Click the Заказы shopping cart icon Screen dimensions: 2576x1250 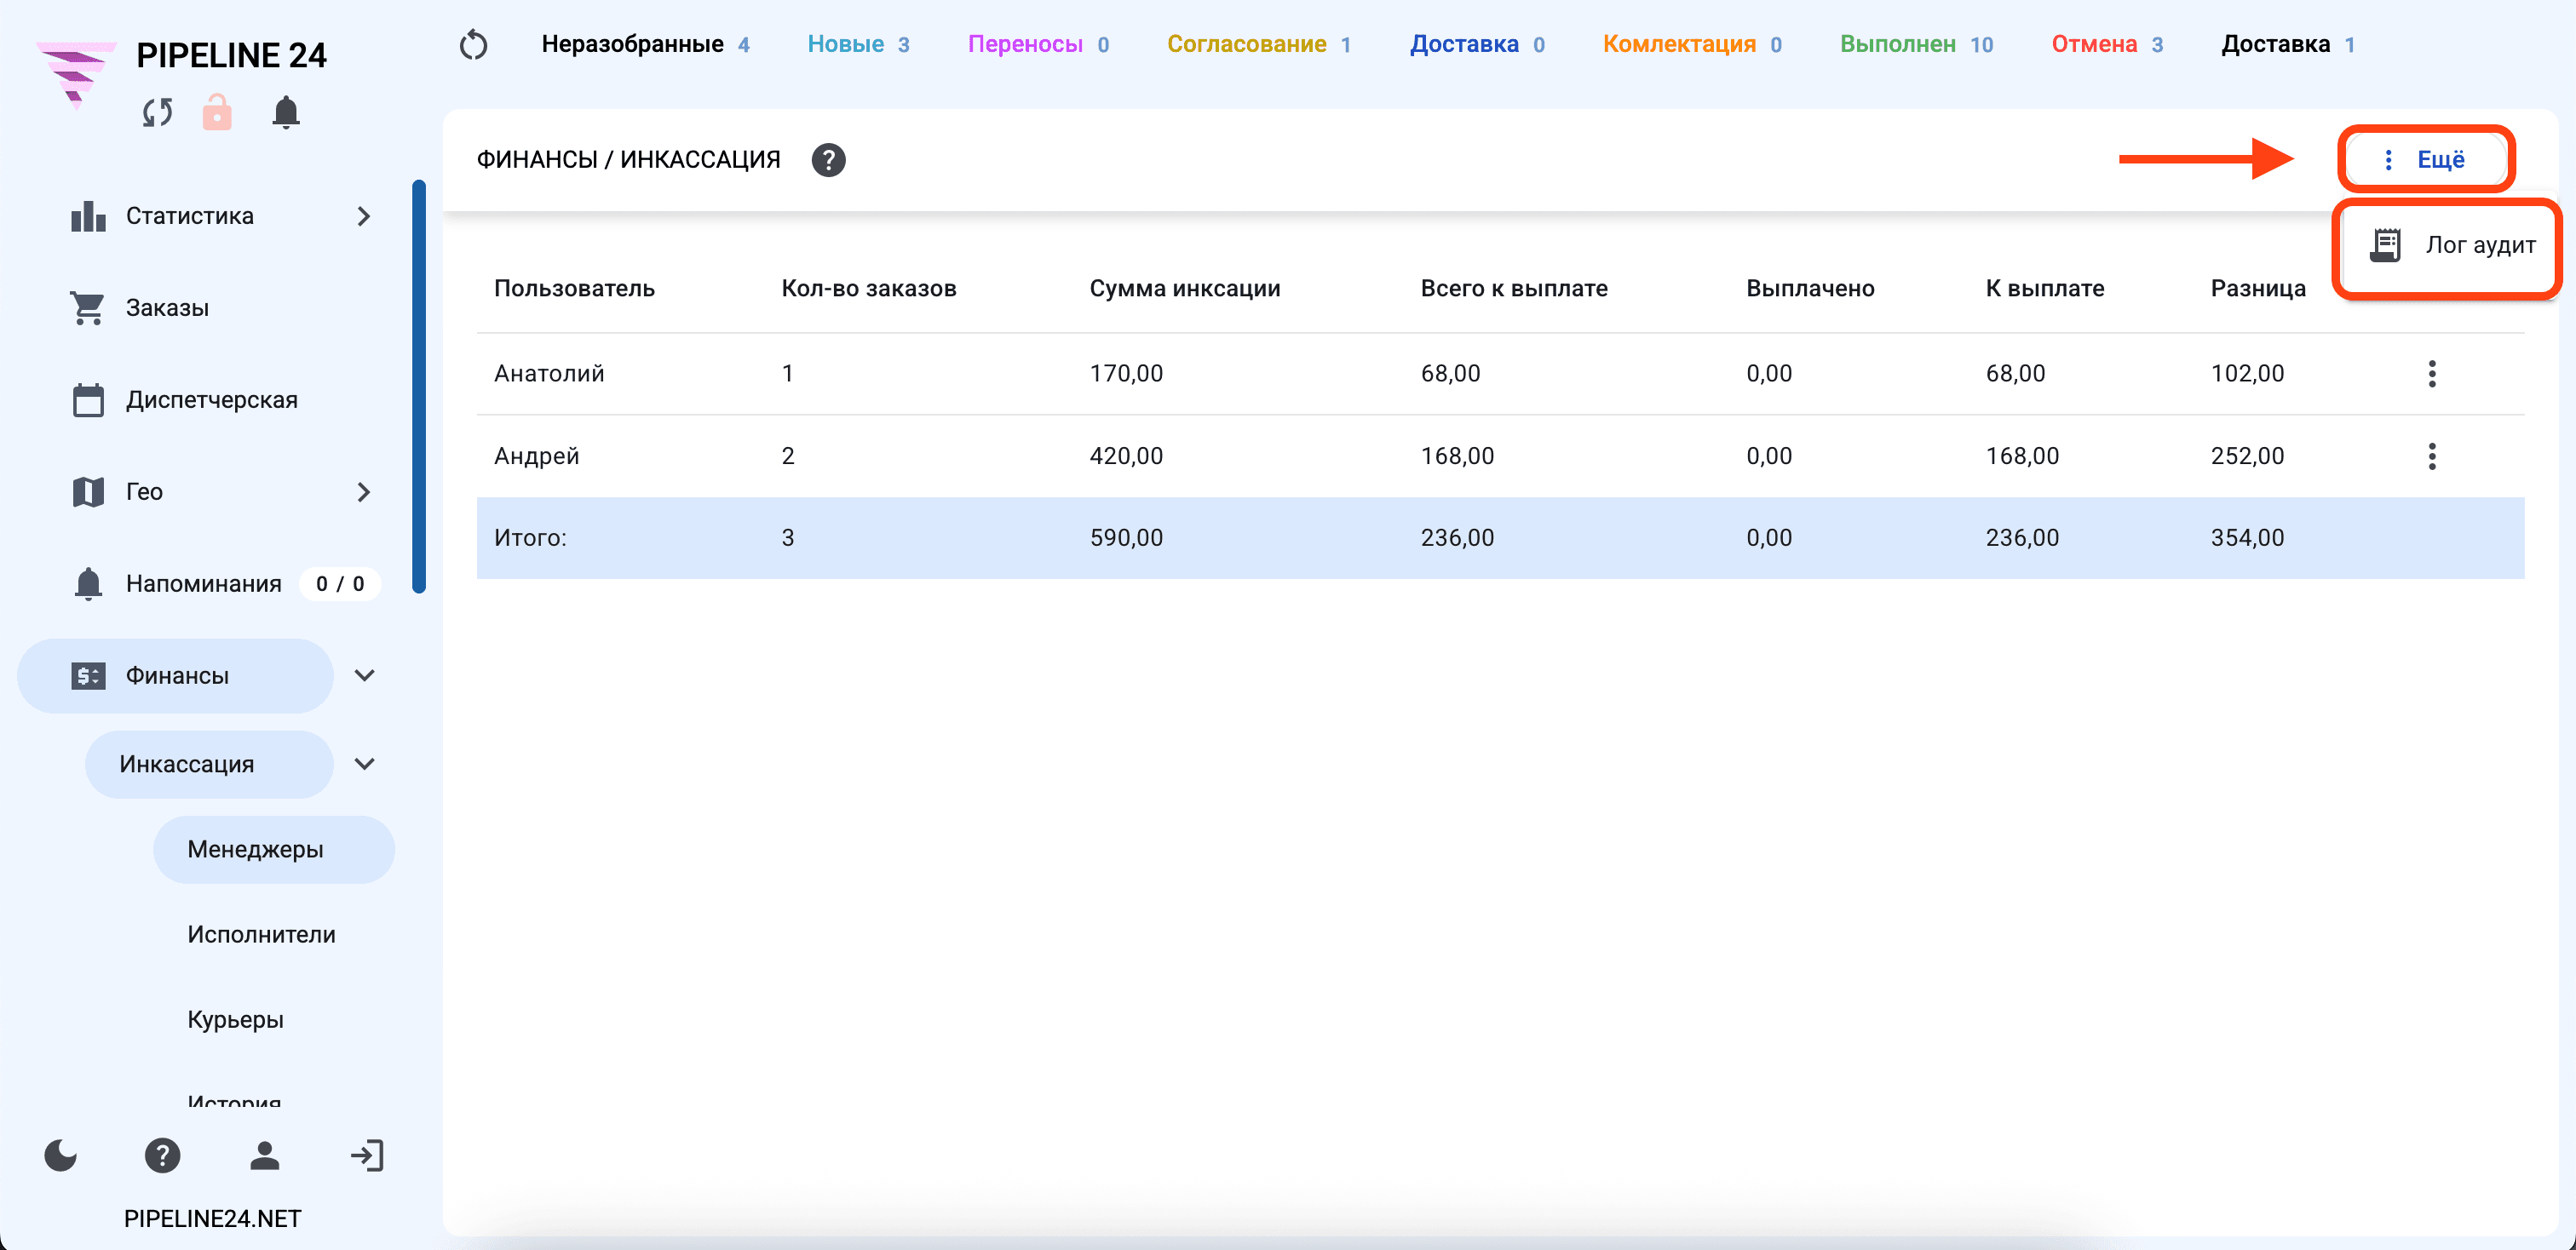[88, 307]
